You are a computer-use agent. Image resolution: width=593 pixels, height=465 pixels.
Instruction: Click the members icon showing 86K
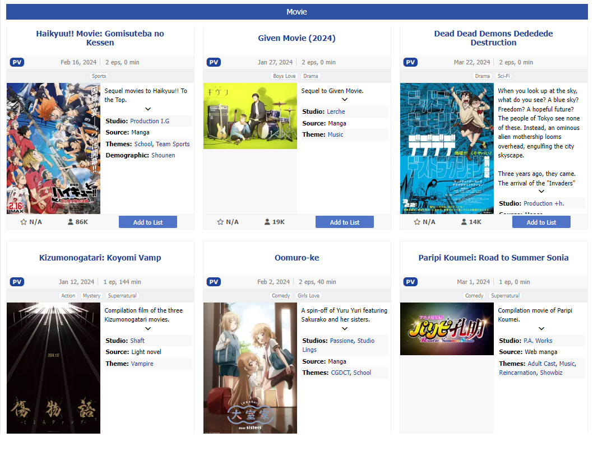(71, 222)
